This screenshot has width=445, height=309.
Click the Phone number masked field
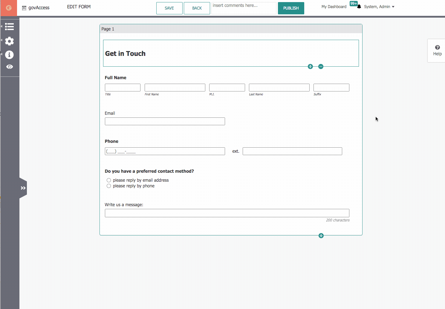coord(165,151)
